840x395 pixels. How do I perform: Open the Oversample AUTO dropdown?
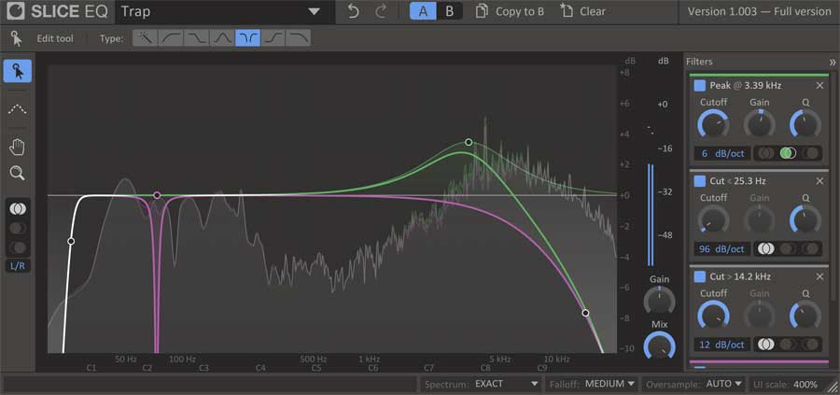click(693, 384)
